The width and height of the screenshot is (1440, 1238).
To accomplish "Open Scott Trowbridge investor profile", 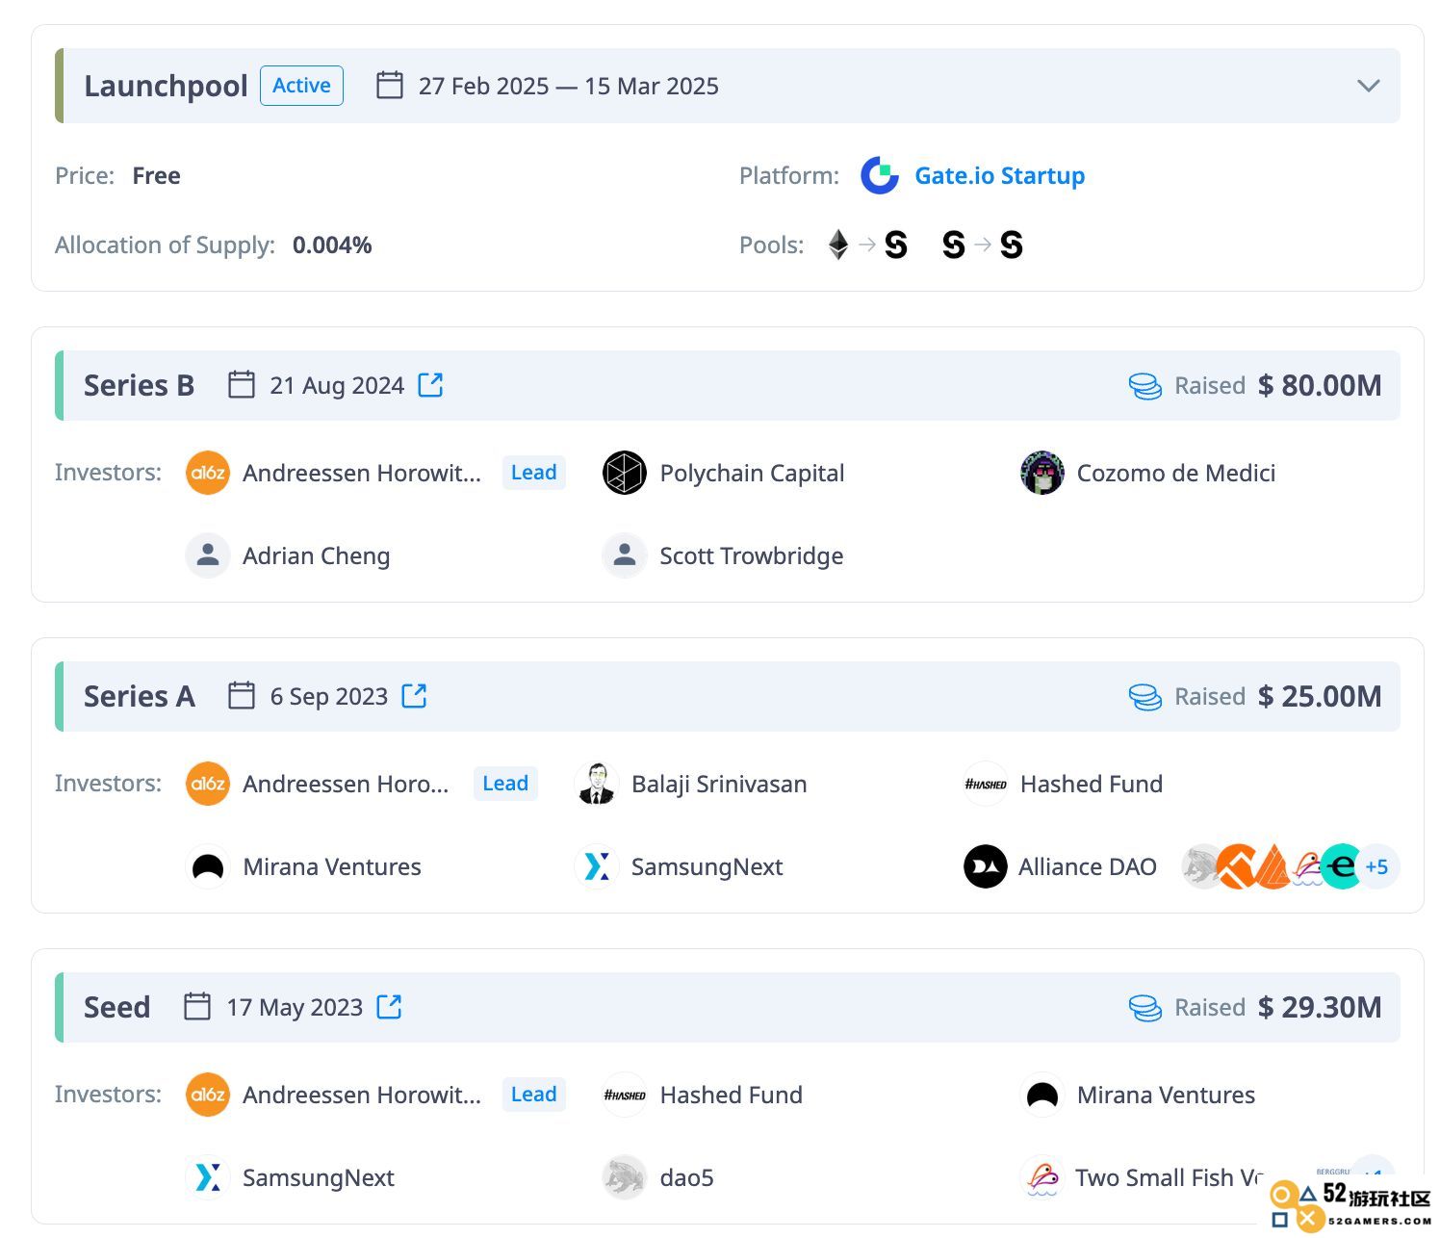I will (751, 555).
